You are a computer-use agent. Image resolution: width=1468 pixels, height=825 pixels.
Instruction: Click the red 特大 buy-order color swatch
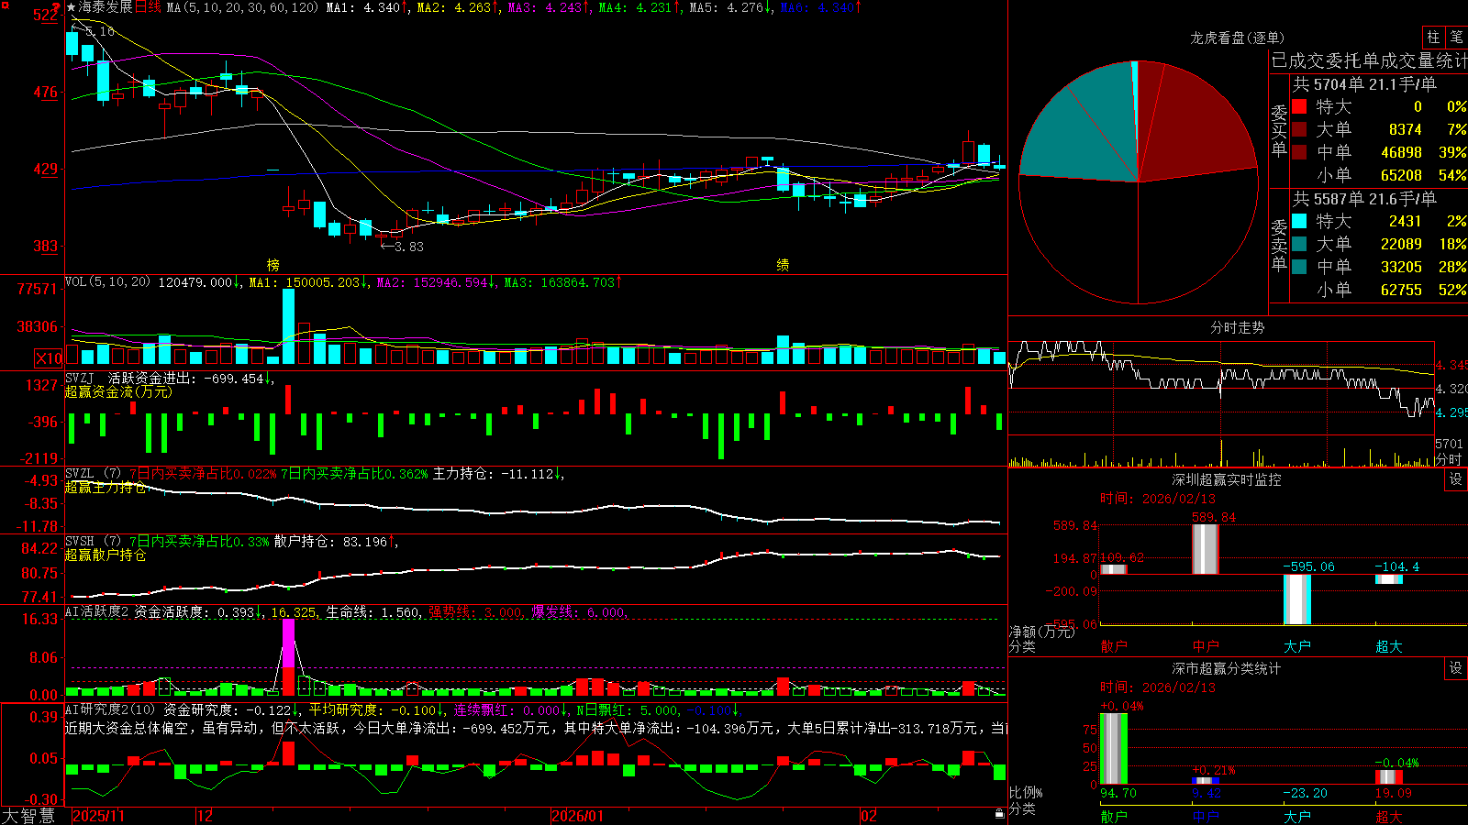pos(1299,106)
